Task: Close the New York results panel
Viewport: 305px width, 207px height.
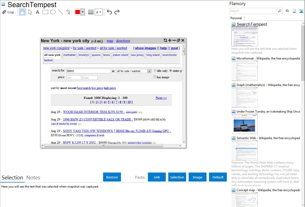Action: 183,40
